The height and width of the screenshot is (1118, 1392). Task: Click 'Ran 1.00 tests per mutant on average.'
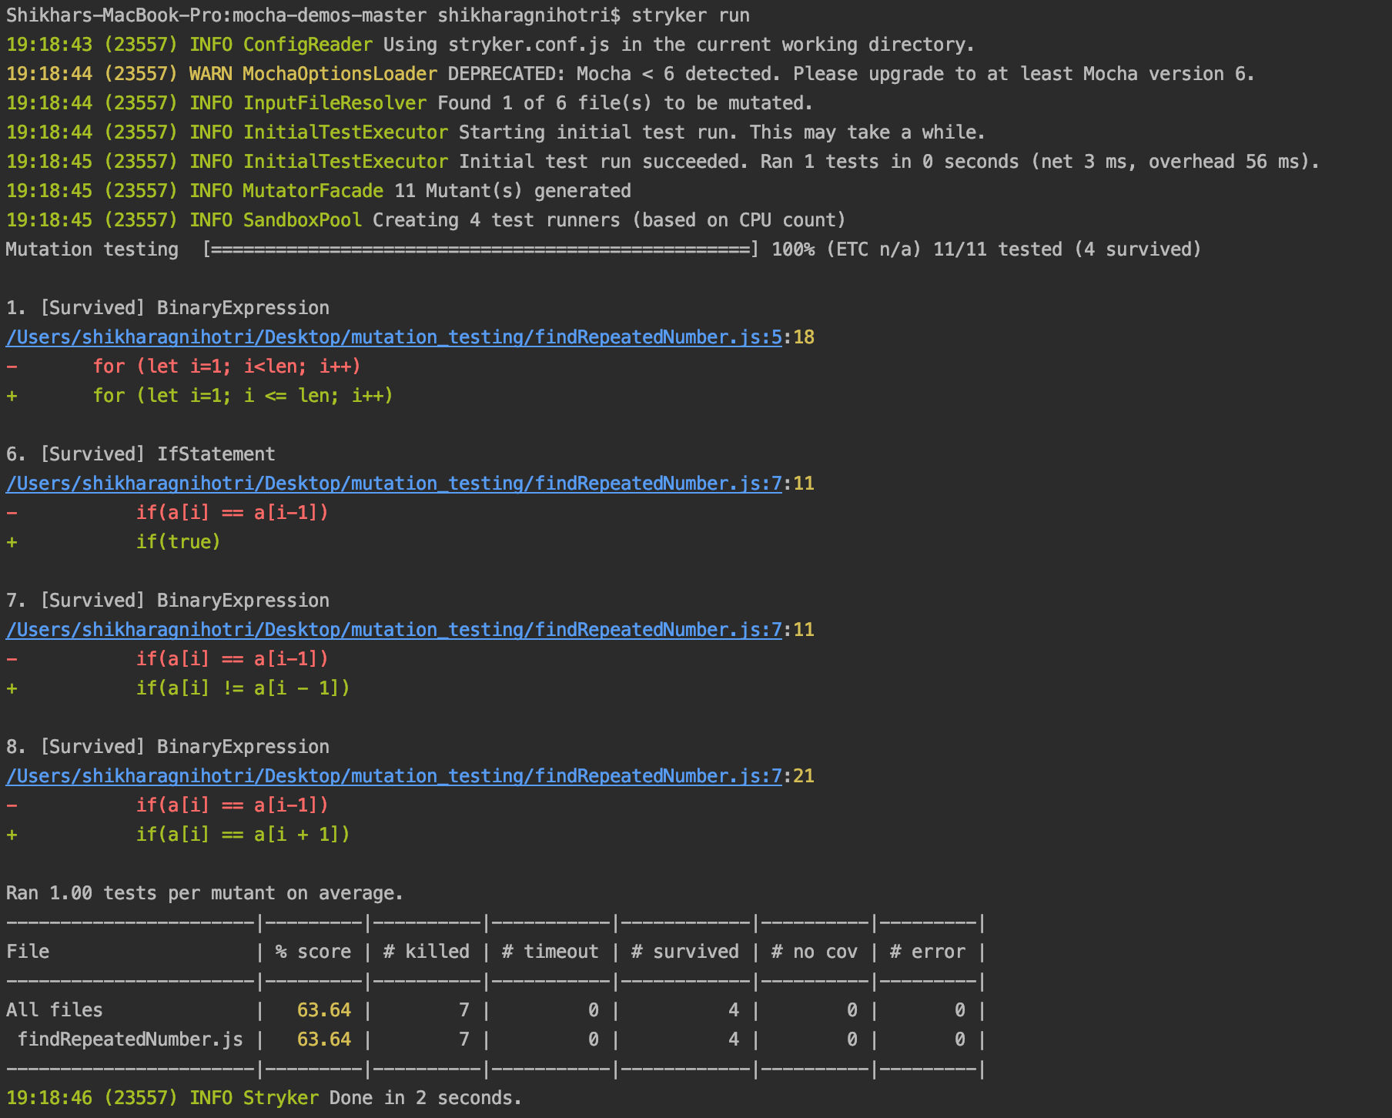205,893
